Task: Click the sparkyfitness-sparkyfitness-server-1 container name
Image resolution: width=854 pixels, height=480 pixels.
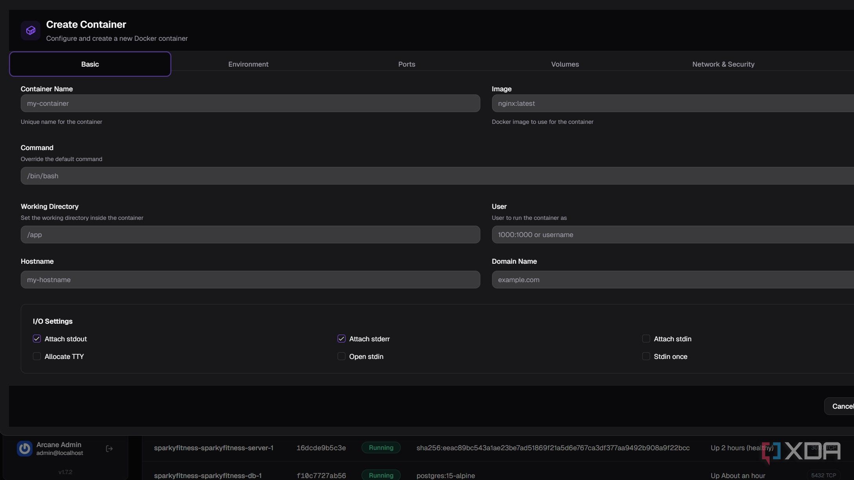Action: click(x=214, y=448)
